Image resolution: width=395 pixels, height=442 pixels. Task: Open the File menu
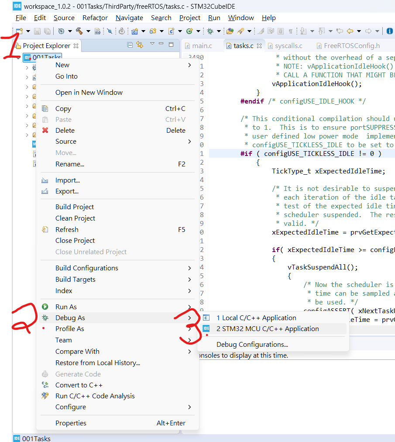pos(21,18)
